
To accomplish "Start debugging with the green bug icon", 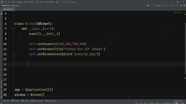I will pos(171,5).
